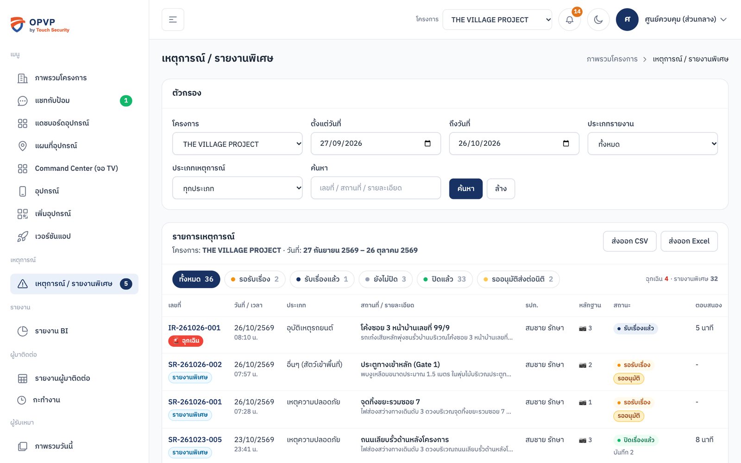The width and height of the screenshot is (741, 463).
Task: Open incident IR-261026-001
Action: click(194, 328)
